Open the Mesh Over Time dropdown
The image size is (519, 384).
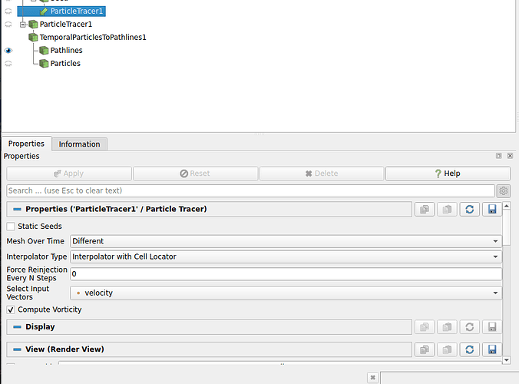click(x=286, y=241)
